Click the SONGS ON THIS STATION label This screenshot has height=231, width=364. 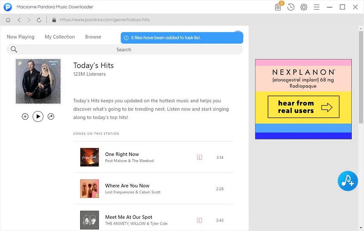coord(96,133)
